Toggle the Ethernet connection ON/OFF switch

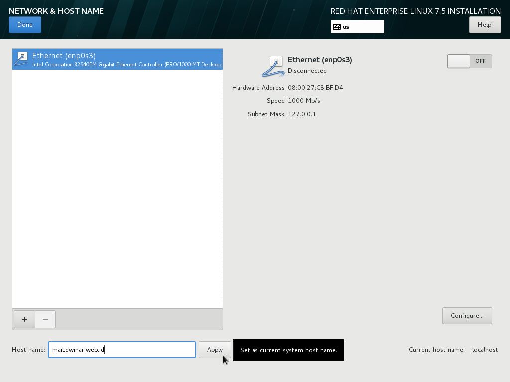pos(469,61)
